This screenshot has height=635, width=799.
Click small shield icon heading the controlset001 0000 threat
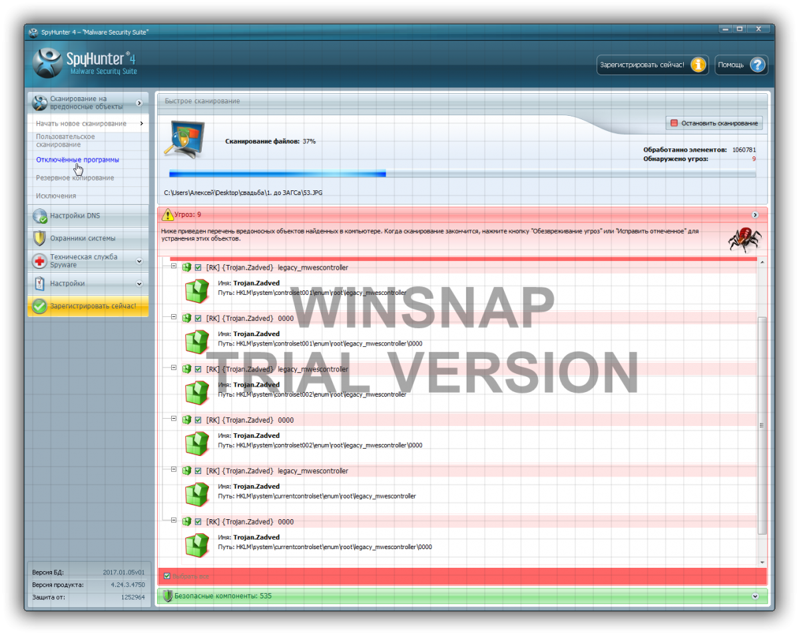click(x=187, y=318)
